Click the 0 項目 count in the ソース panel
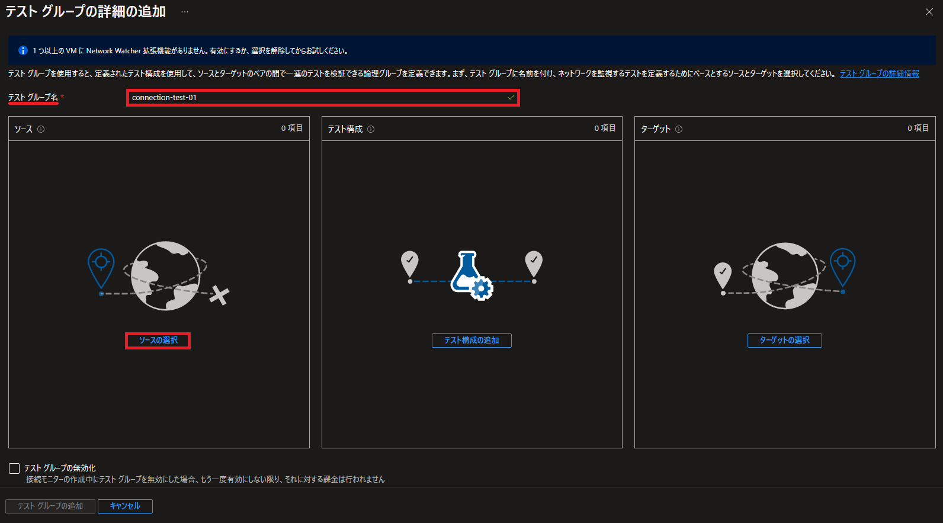 [292, 128]
